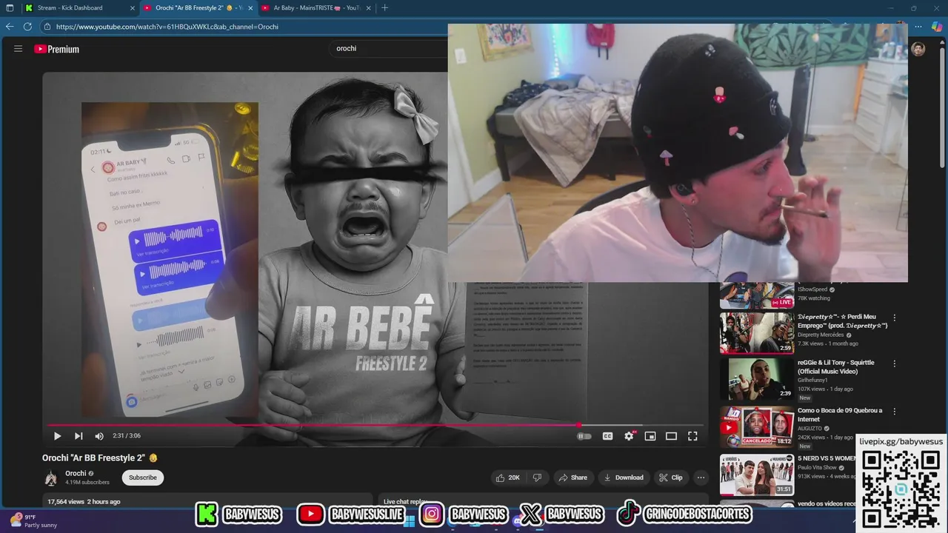Mute the video with the speaker icon
This screenshot has height=533, width=948.
click(x=99, y=436)
